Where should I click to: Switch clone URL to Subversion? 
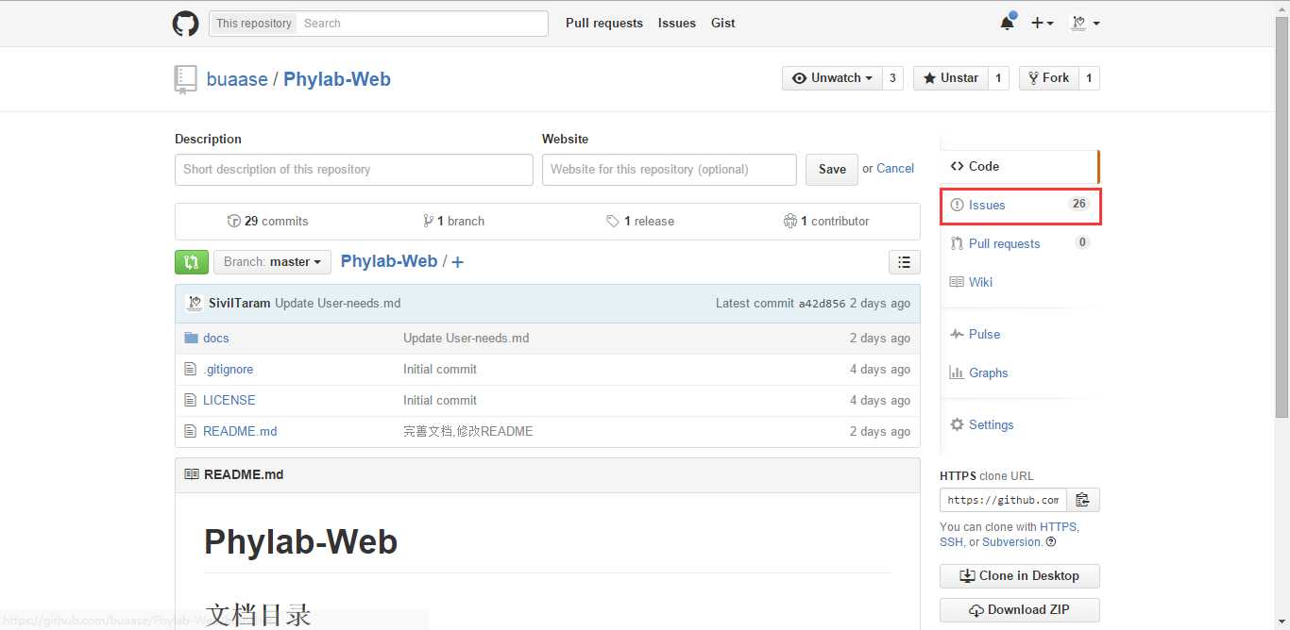pyautogui.click(x=1011, y=542)
